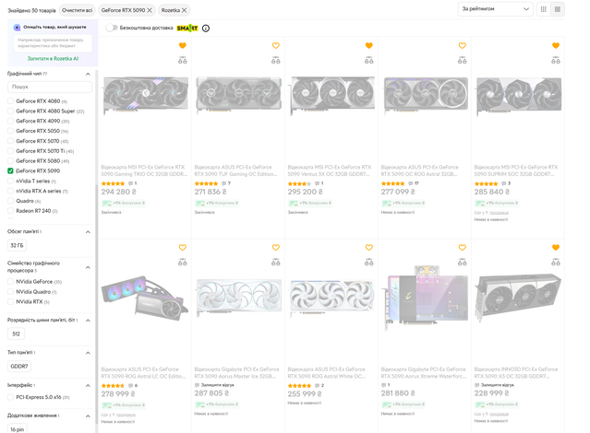Add INNO3D X3 OC to comparison

(x=556, y=263)
